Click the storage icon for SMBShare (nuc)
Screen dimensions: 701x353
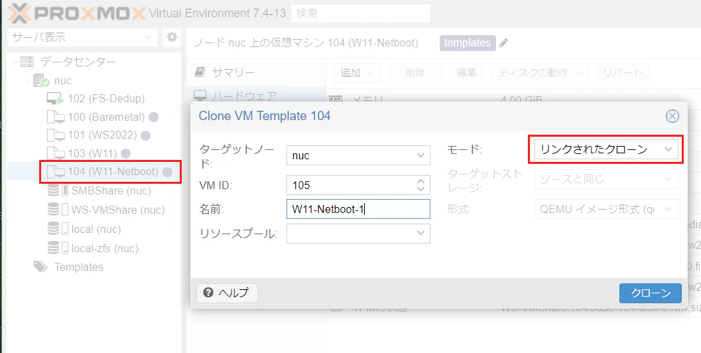(58, 190)
